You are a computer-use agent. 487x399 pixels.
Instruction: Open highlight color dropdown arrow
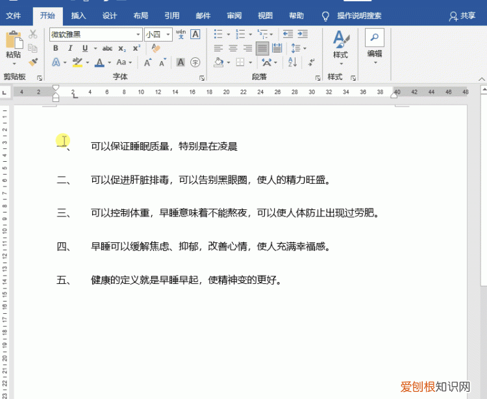(x=88, y=63)
